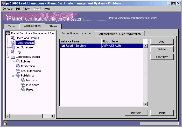Click the Refresh button

coord(136,113)
